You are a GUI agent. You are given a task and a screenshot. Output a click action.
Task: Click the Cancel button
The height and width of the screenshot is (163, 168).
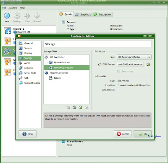(123, 134)
